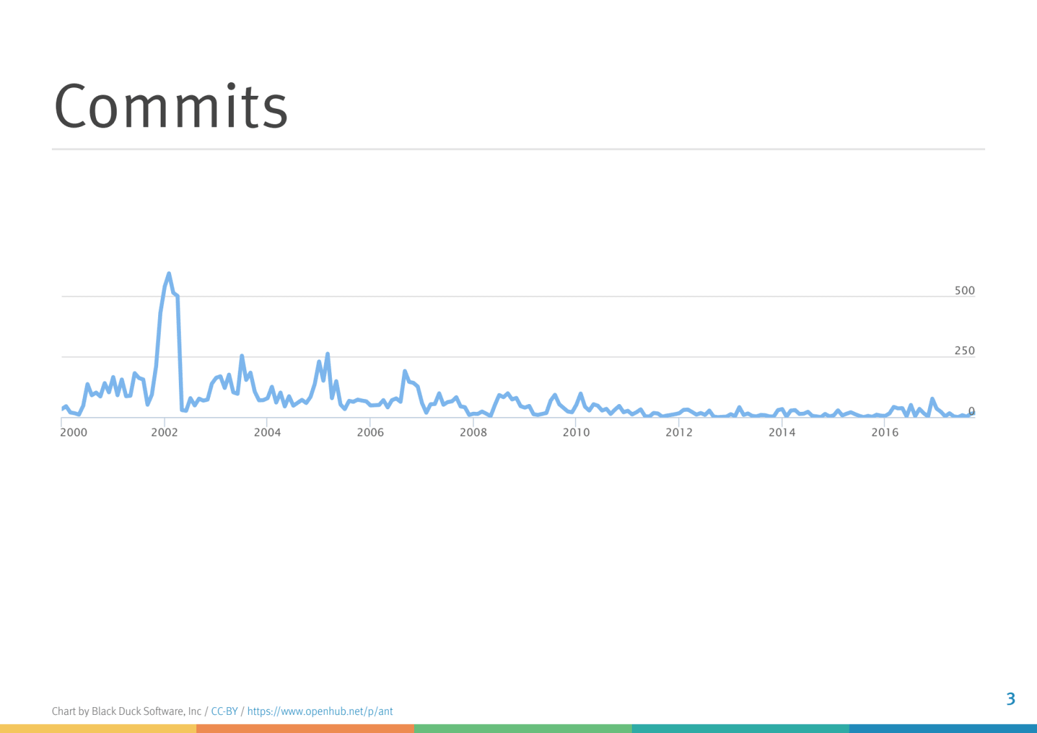
Task: Click the 250 y-axis label
Action: coord(964,350)
